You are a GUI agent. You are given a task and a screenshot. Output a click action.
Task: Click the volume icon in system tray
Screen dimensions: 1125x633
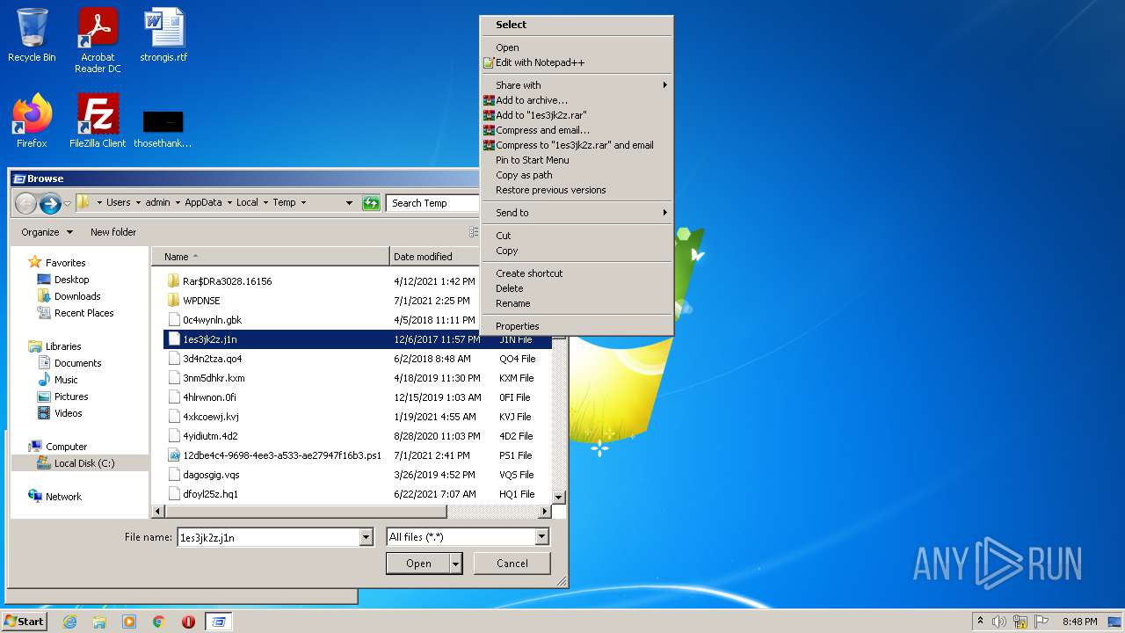click(x=998, y=622)
